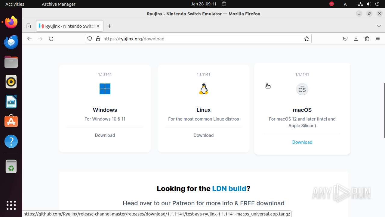Open Firefox application hamburger menu

click(x=378, y=39)
